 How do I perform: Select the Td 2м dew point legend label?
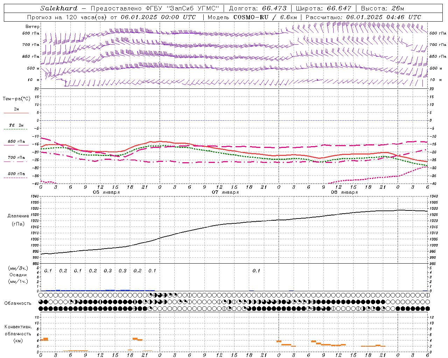(x=16, y=125)
